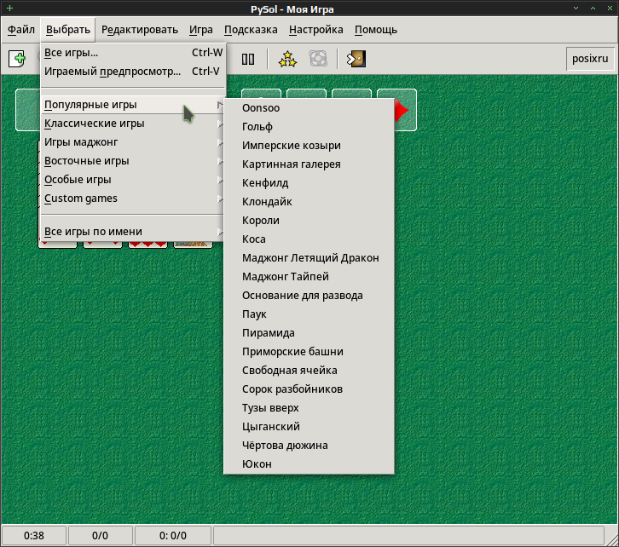The width and height of the screenshot is (619, 547).
Task: Click the 0:38 timer in the status bar
Action: [x=34, y=536]
